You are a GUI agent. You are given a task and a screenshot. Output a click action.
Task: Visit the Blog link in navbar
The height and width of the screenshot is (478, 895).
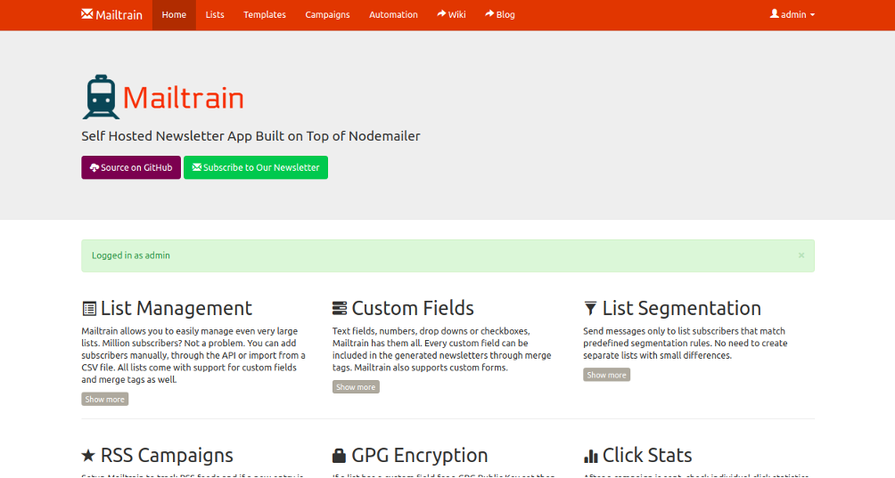(500, 15)
